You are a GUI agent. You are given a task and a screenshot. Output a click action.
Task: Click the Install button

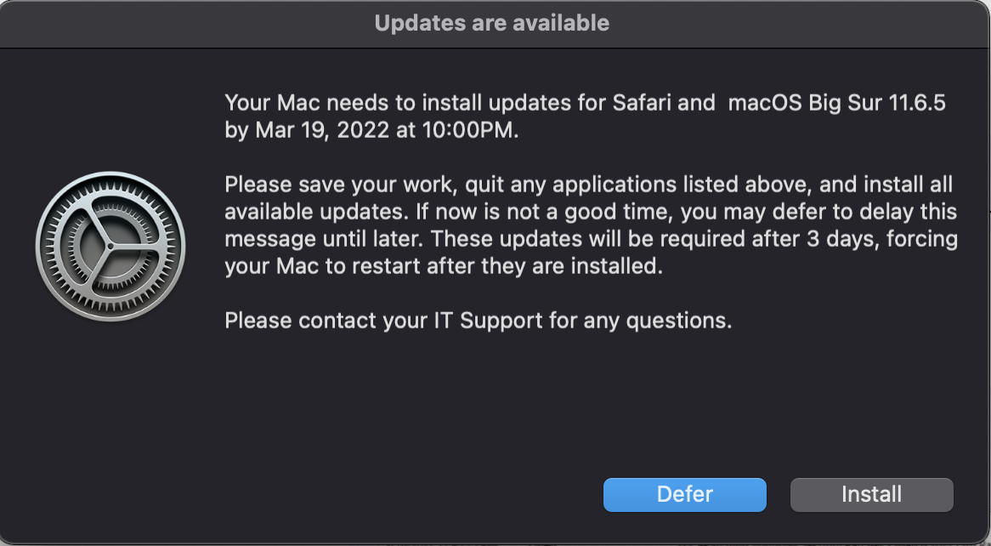tap(871, 494)
